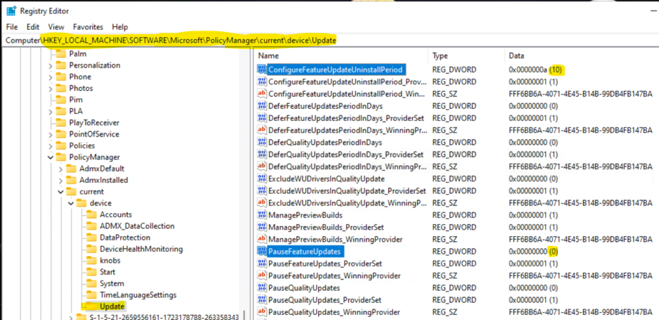This screenshot has width=659, height=320.
Task: Select the DataProtection key
Action: pos(125,238)
